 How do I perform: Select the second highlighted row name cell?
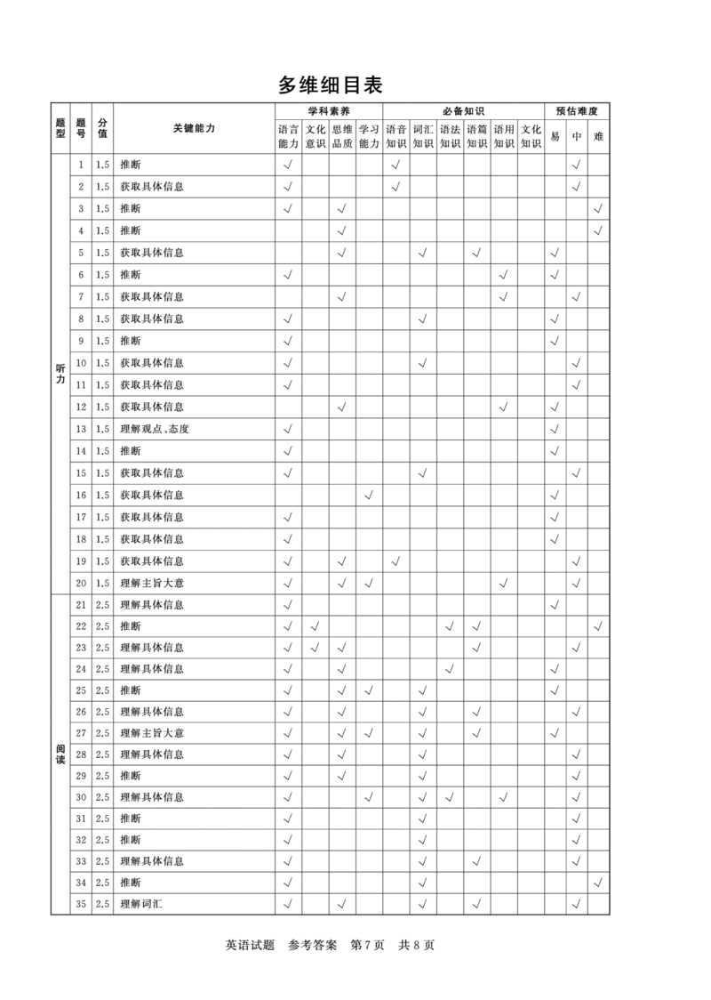point(153,472)
